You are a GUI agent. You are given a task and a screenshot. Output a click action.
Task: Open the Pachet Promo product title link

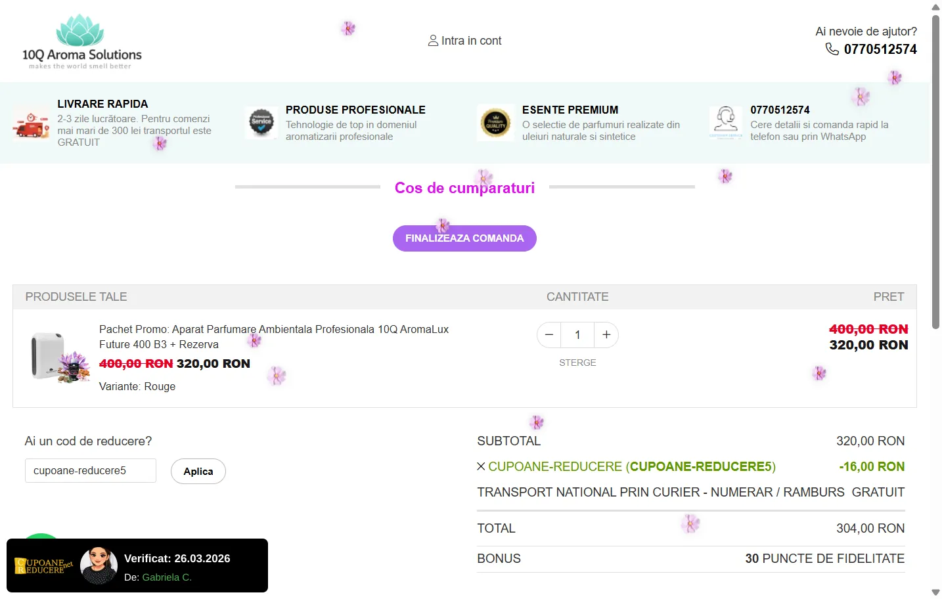[273, 336]
